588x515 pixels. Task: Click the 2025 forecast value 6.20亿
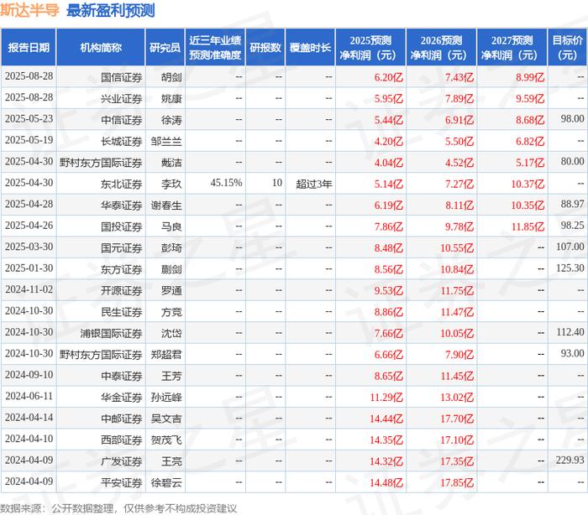pos(388,77)
